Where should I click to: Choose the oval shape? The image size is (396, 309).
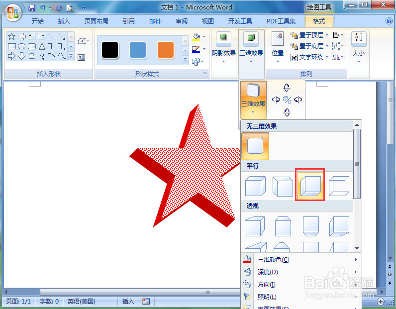tap(22, 46)
